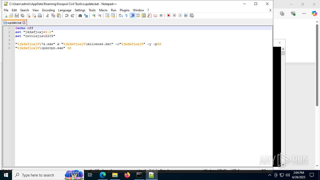Open the Search menu
This screenshot has height=180, width=320.
click(x=24, y=10)
